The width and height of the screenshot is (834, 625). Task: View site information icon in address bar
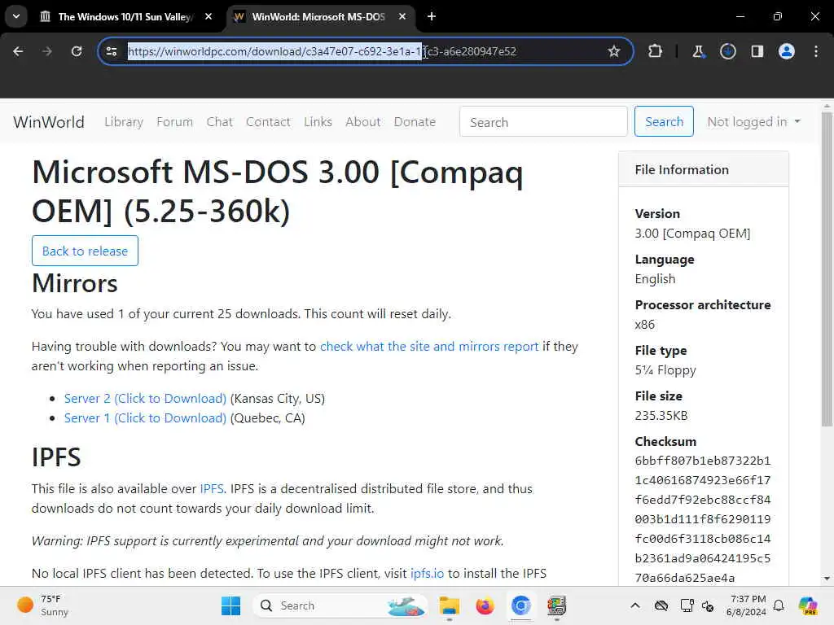coord(112,51)
